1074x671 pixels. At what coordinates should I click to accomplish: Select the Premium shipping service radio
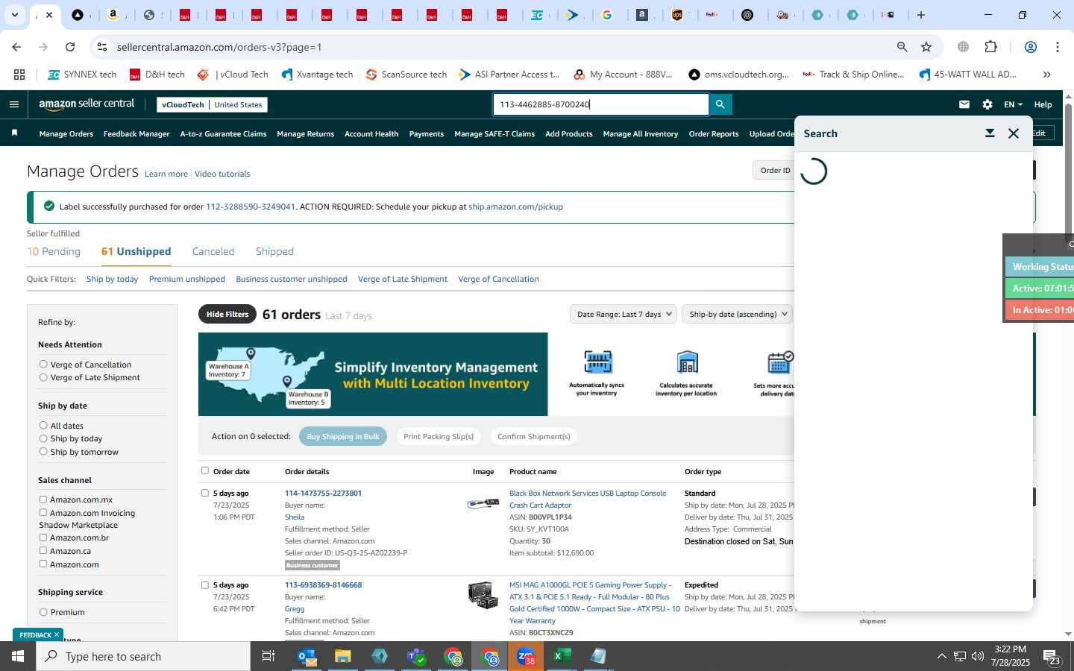pyautogui.click(x=43, y=612)
